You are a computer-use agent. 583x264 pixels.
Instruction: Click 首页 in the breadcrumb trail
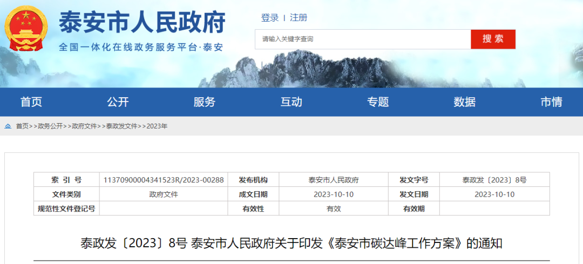(x=22, y=126)
